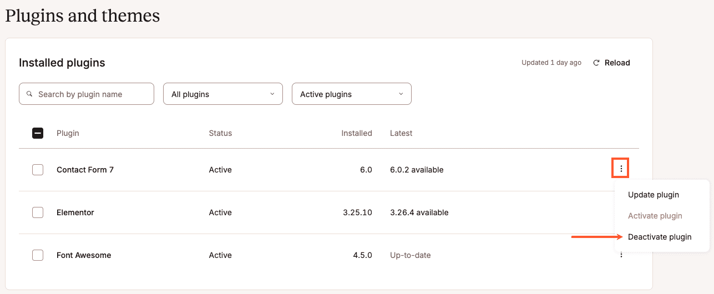Click the Active status in Font Awesome row
714x294 pixels.
[220, 255]
